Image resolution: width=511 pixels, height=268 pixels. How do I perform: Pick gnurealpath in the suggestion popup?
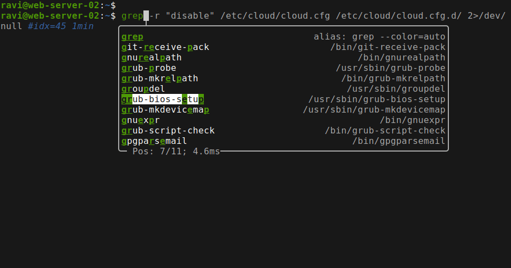point(283,58)
